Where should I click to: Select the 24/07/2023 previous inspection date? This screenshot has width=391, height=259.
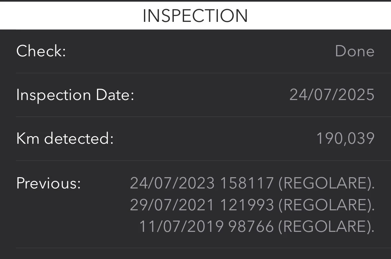click(x=172, y=183)
